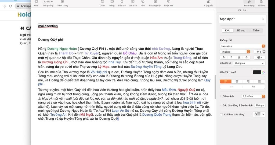Increase paragraph indent
This screenshot has width=275, height=145.
click(x=254, y=87)
